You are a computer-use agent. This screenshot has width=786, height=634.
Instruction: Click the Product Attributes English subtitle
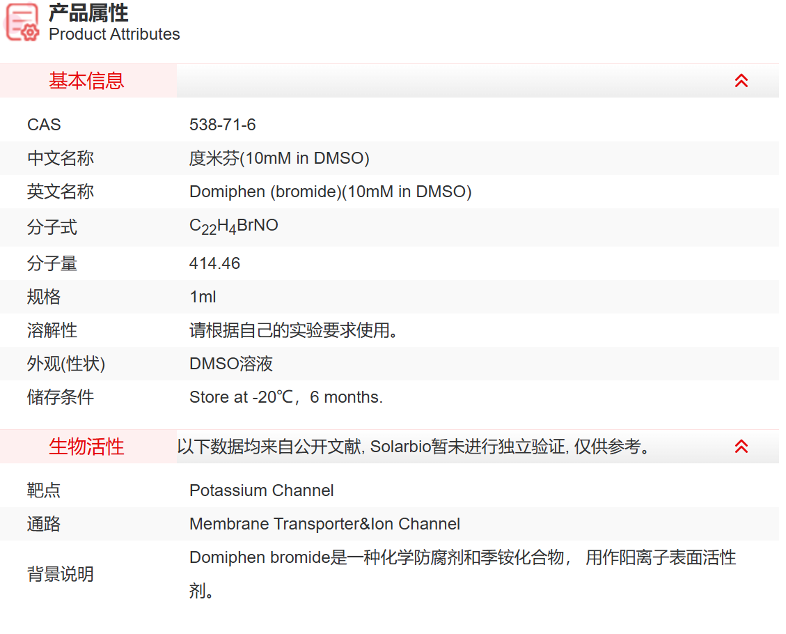point(114,34)
